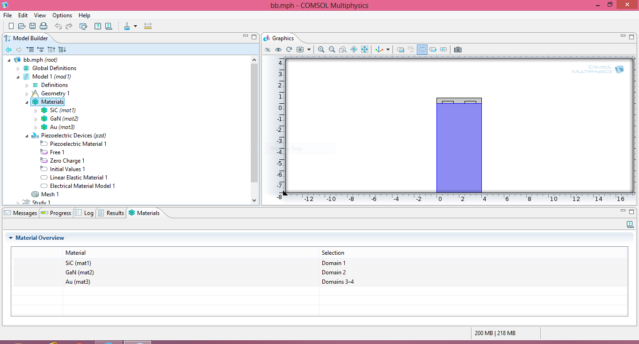This screenshot has width=639, height=344.
Task: Click the Zoom Selected icon
Action: coord(354,50)
